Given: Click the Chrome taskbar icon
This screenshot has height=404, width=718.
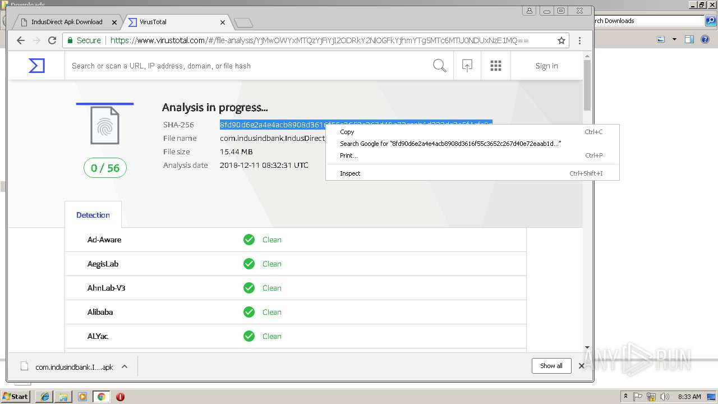Looking at the screenshot, I should pos(102,397).
